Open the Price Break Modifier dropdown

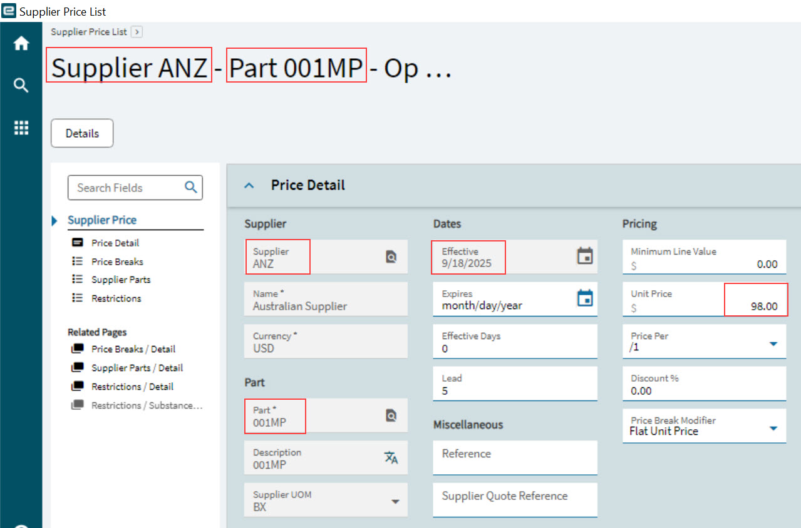(x=773, y=429)
